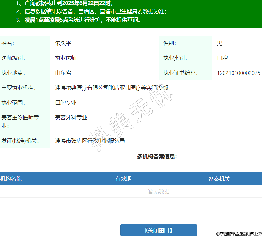Click the 性别 value 男
Image resolution: width=262 pixels, height=236 pixels.
219,43
